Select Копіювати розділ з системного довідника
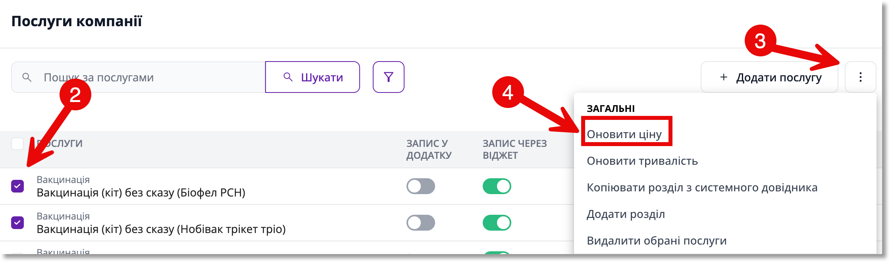Image resolution: width=890 pixels, height=262 pixels. [x=702, y=187]
